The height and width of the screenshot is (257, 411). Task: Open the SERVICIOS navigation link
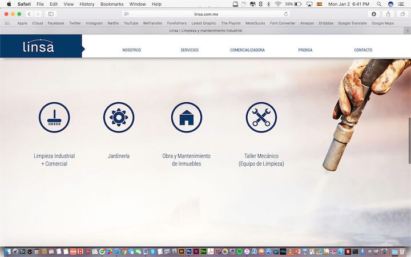click(190, 50)
